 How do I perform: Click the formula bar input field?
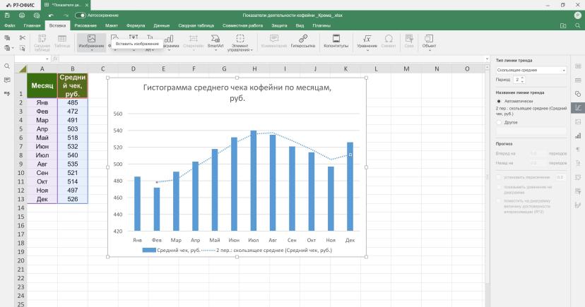pos(271,59)
